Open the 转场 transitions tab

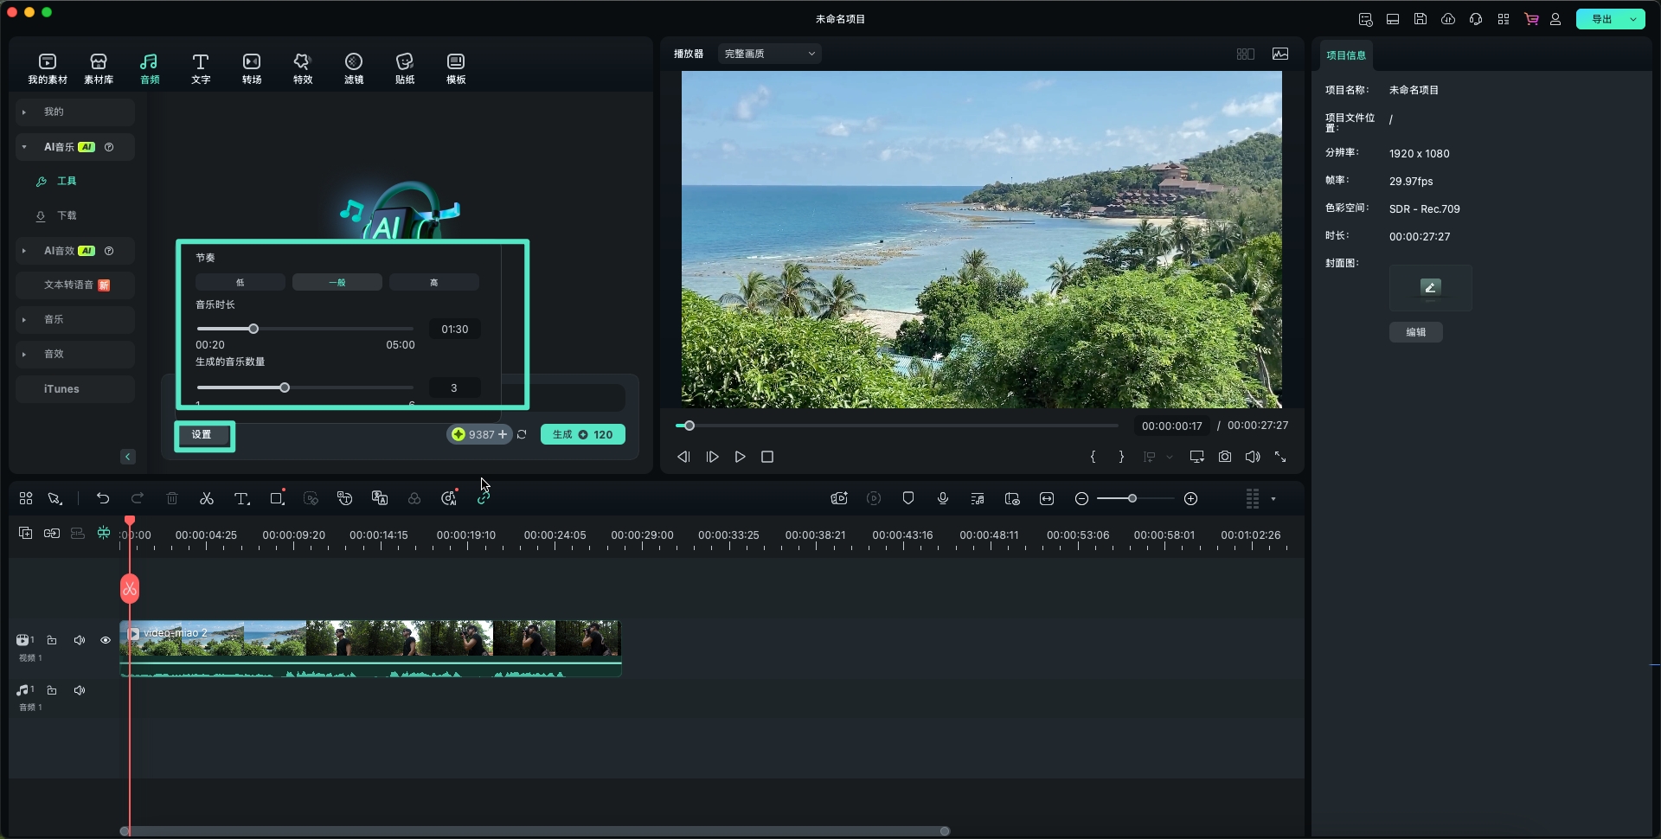click(x=252, y=68)
